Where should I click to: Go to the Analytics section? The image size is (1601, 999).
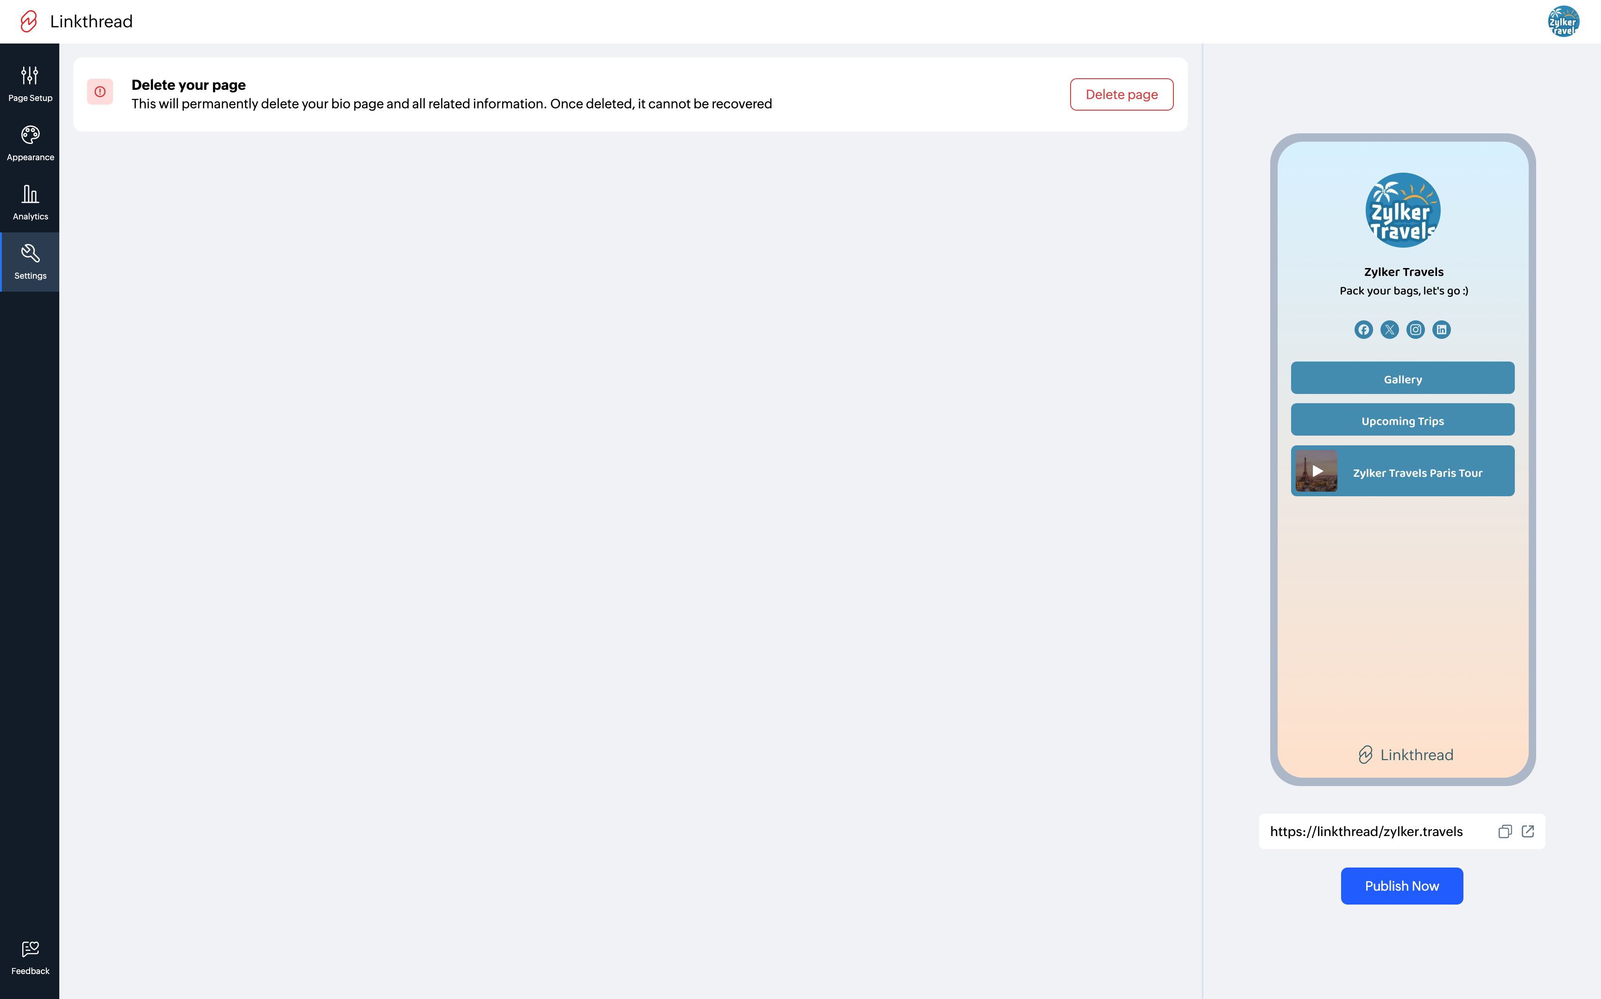pyautogui.click(x=30, y=202)
